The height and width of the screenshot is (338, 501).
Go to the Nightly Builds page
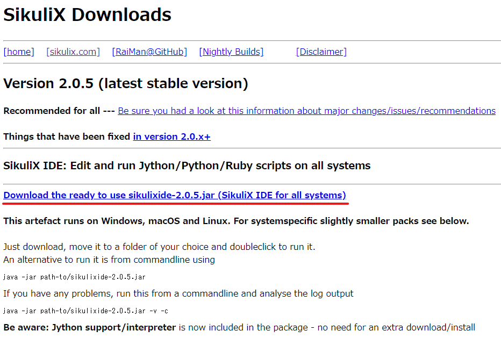[x=231, y=51]
